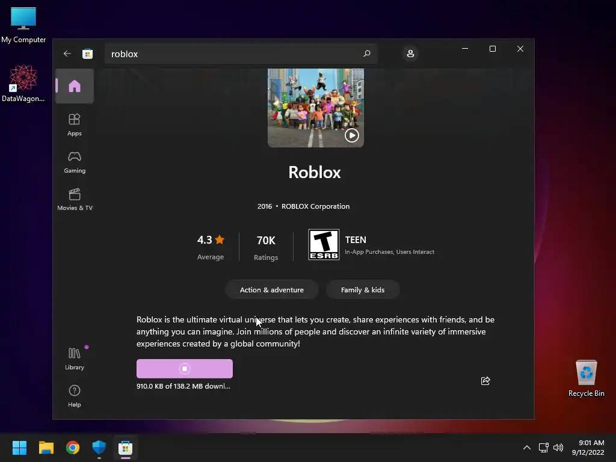This screenshot has height=462, width=616.
Task: Play the Roblox trailer video
Action: (351, 135)
